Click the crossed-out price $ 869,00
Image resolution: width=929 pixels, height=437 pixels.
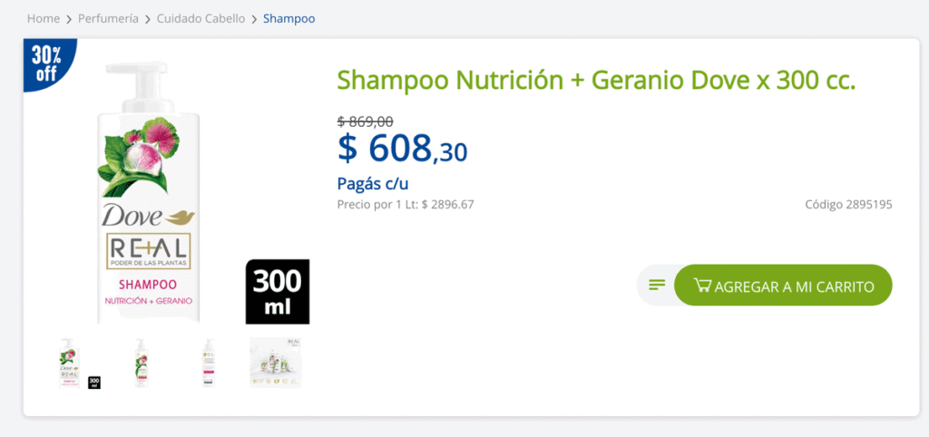coord(365,121)
